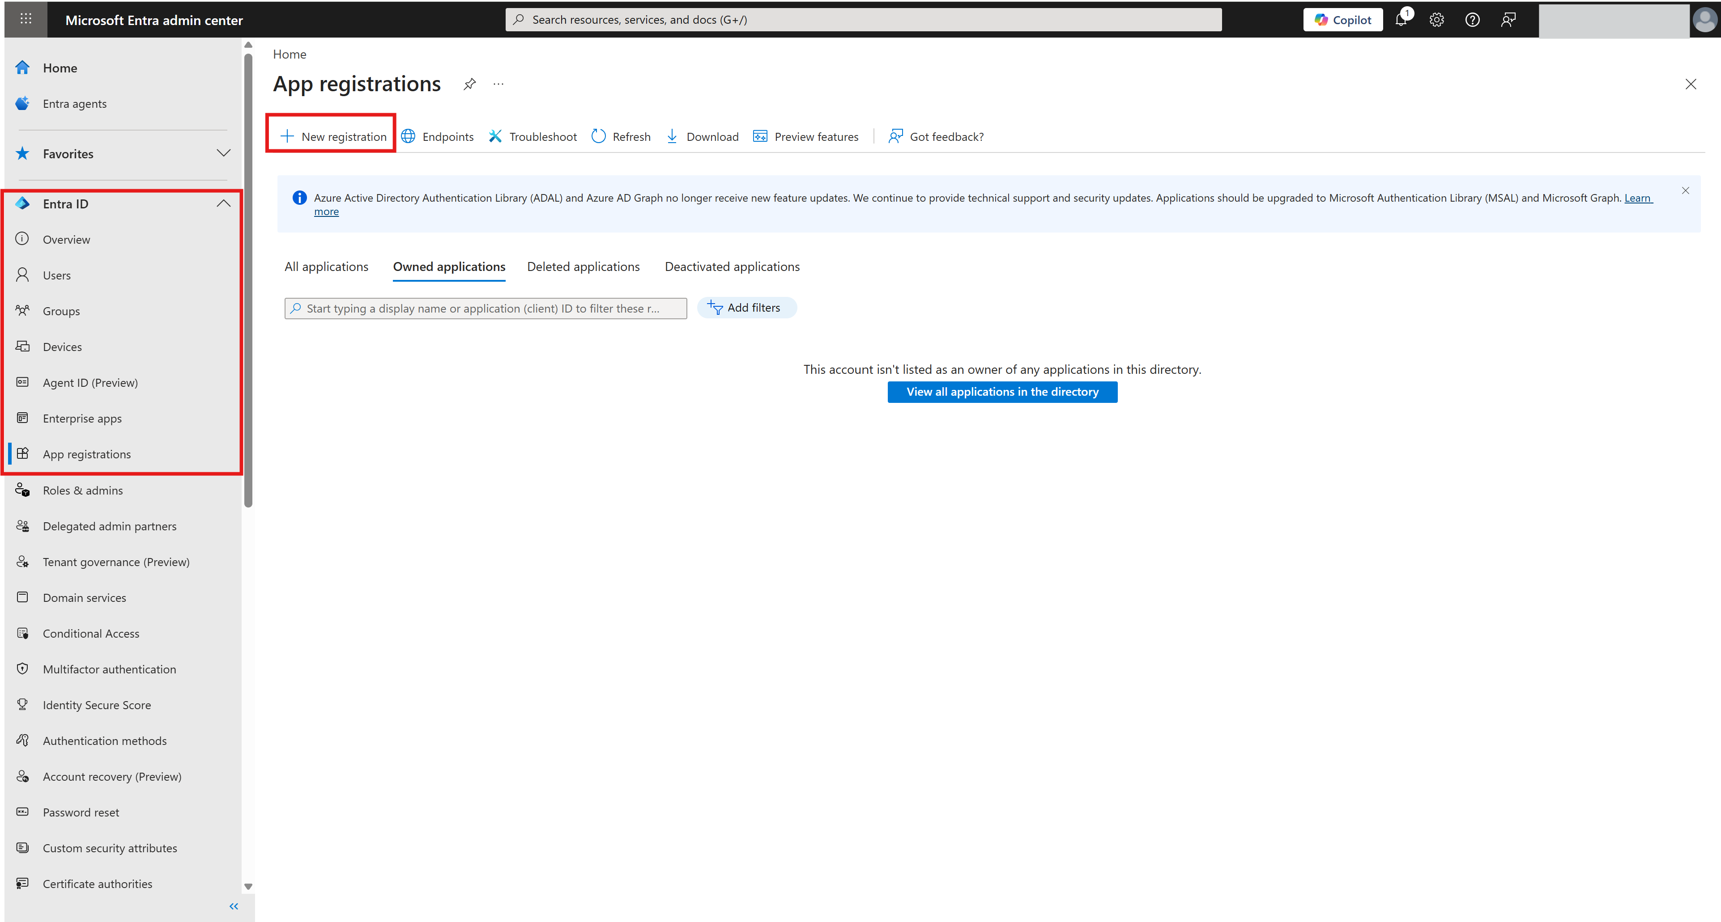
Task: Follow the Learn more link in the banner
Action: pos(1637,198)
